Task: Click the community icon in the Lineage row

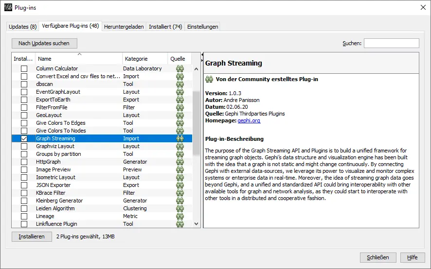Action: coord(180,216)
